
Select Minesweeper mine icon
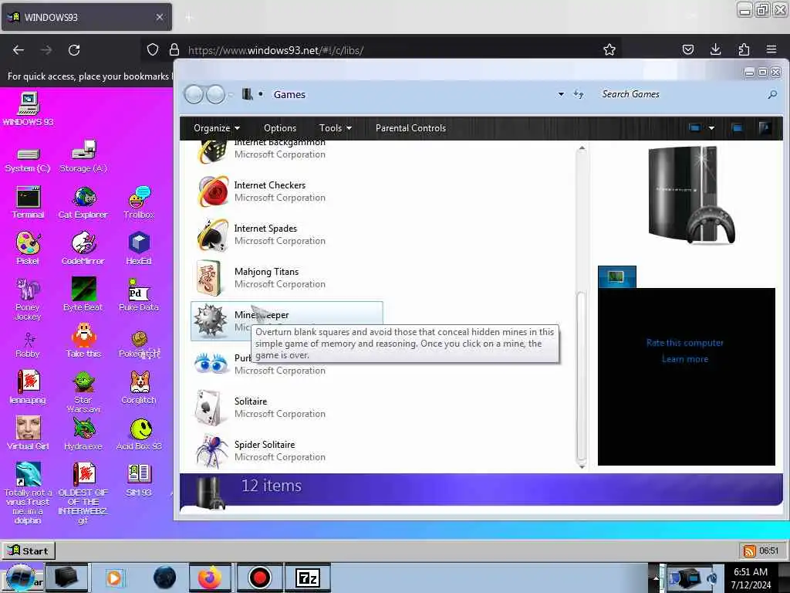point(211,320)
